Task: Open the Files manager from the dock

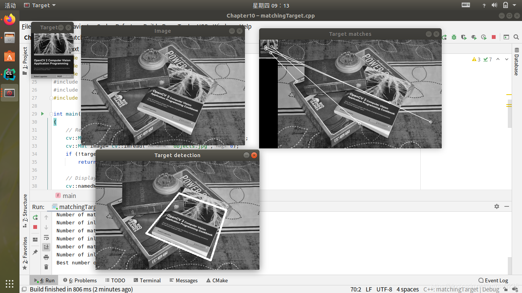Action: [10, 38]
